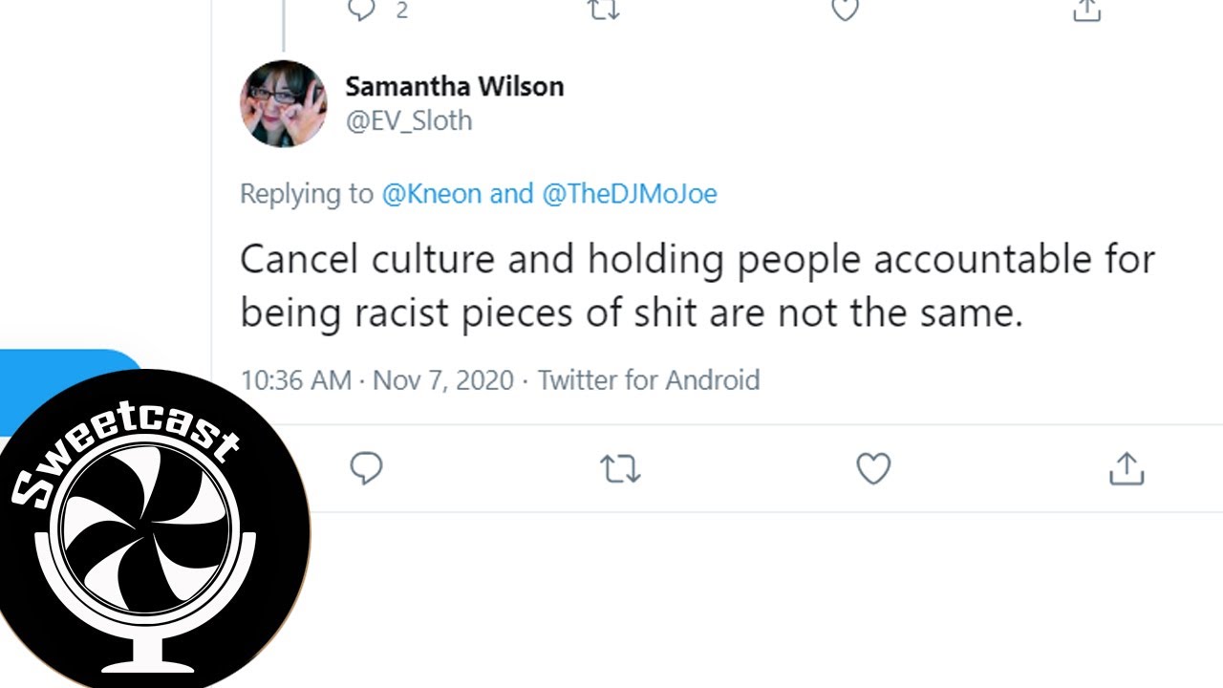This screenshot has width=1223, height=688.
Task: Click the Samantha Wilson display name
Action: [x=454, y=86]
